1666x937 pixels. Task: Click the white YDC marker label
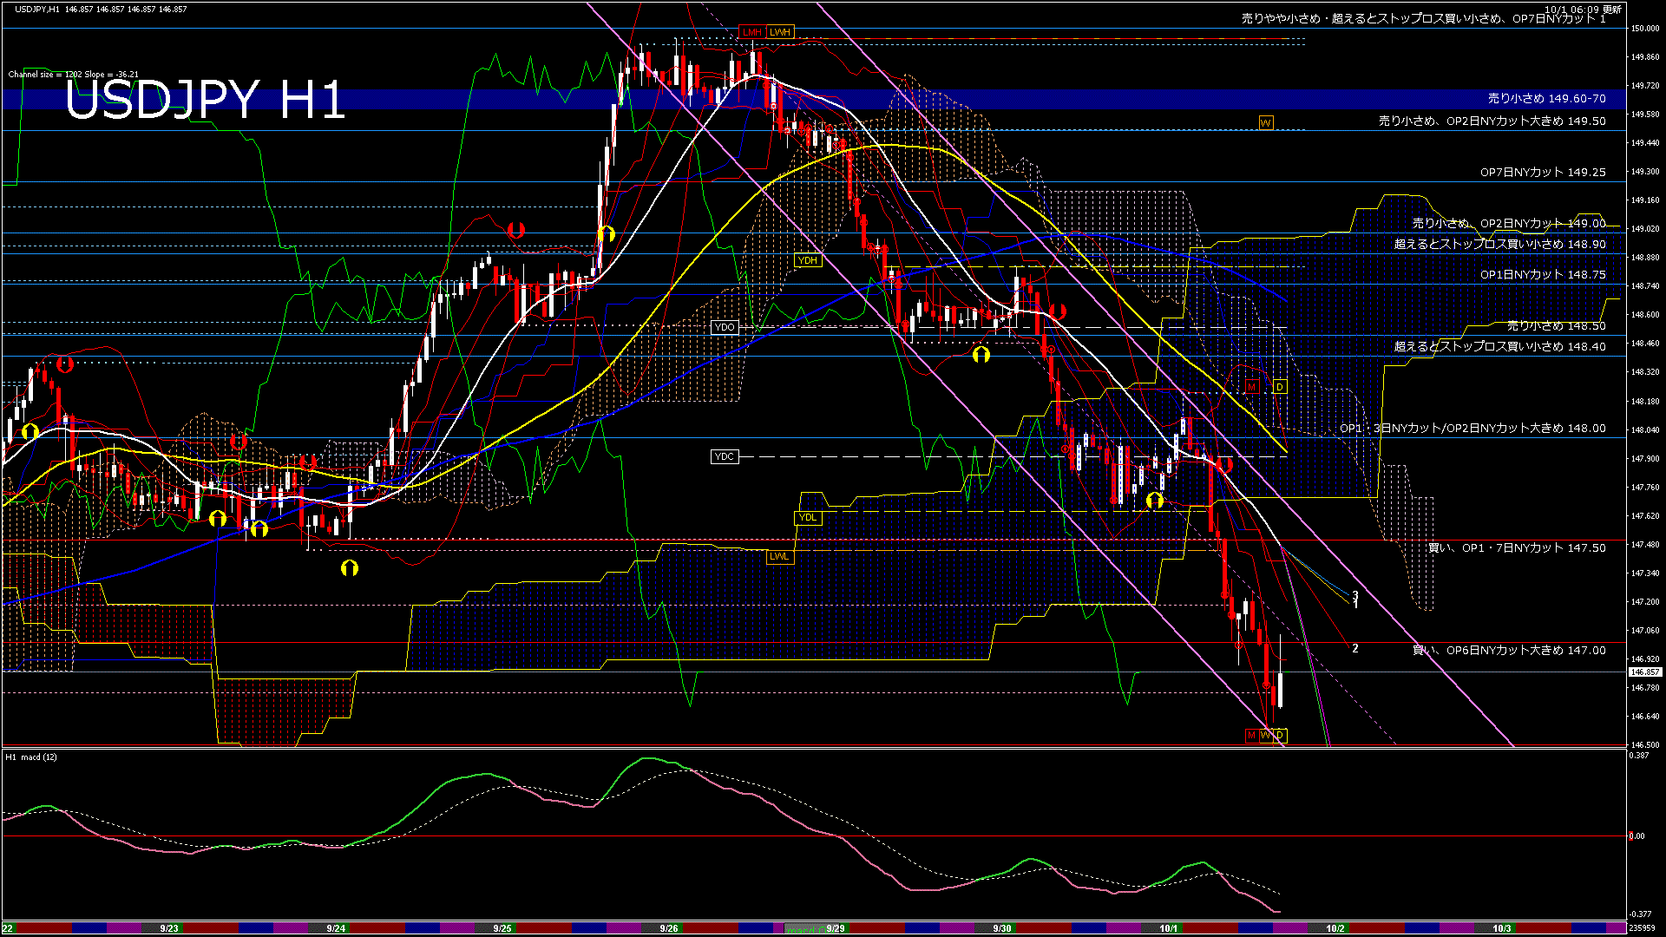pyautogui.click(x=724, y=456)
